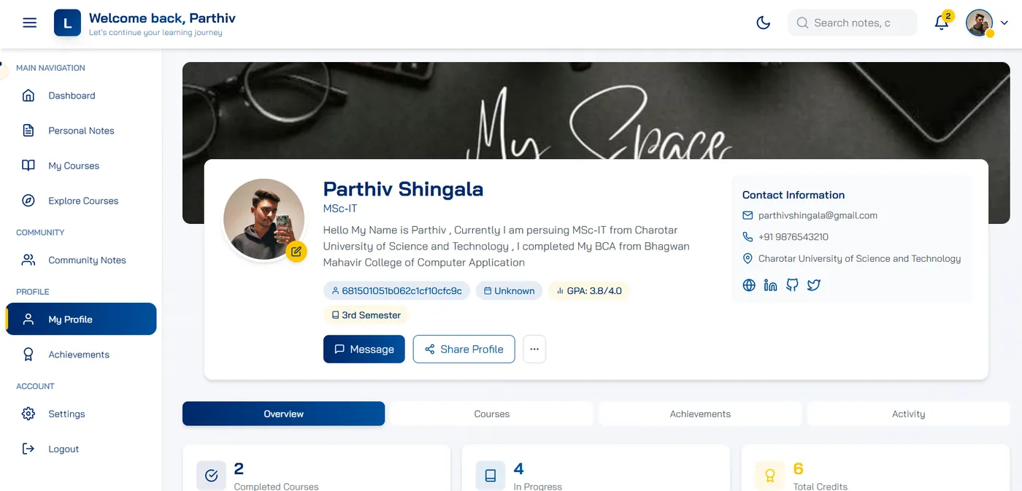The width and height of the screenshot is (1022, 491).
Task: Click Charotar University location text
Action: (859, 258)
